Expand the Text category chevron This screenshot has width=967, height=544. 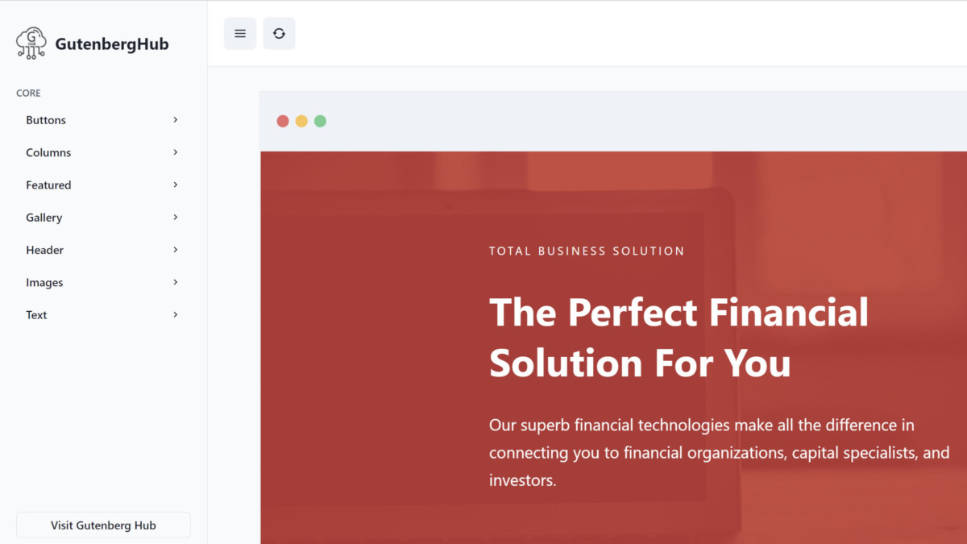175,314
